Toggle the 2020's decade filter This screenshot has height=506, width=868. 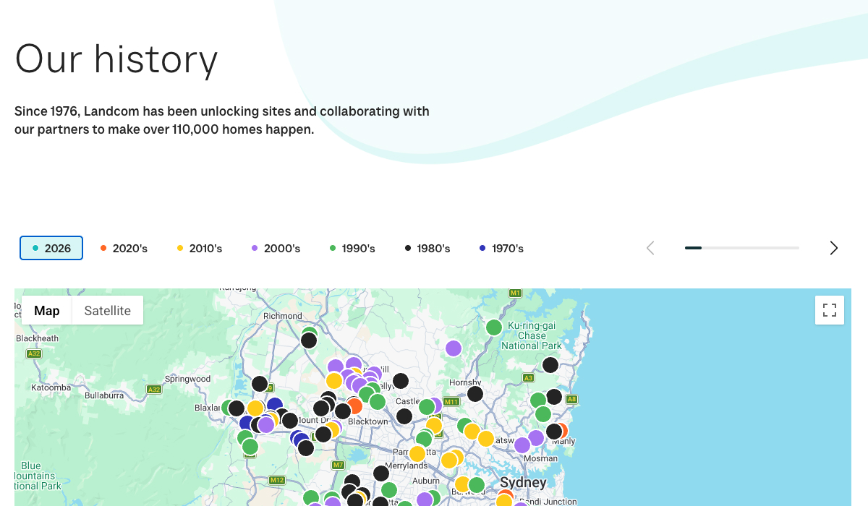(124, 248)
